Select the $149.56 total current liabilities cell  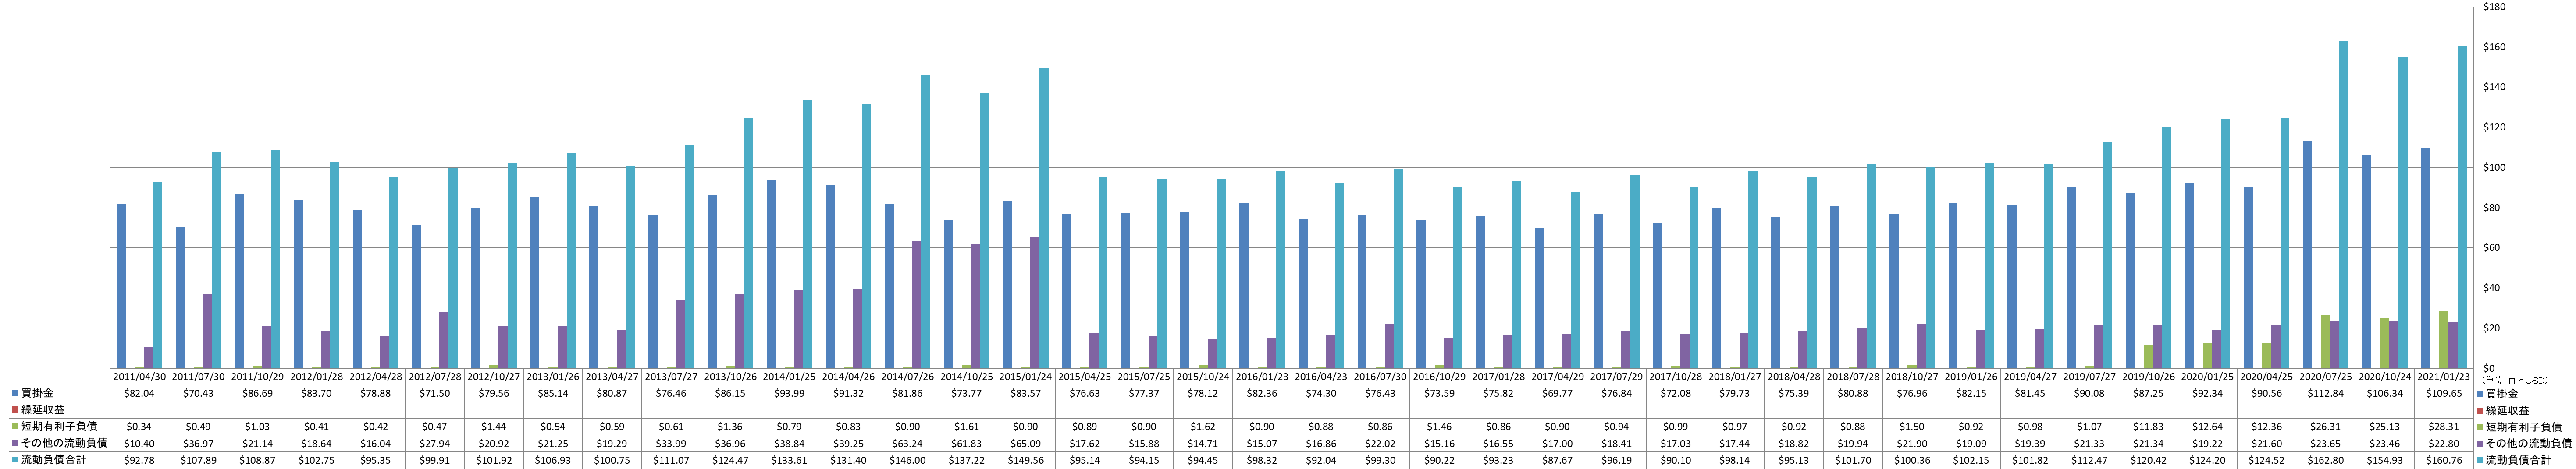point(1026,459)
